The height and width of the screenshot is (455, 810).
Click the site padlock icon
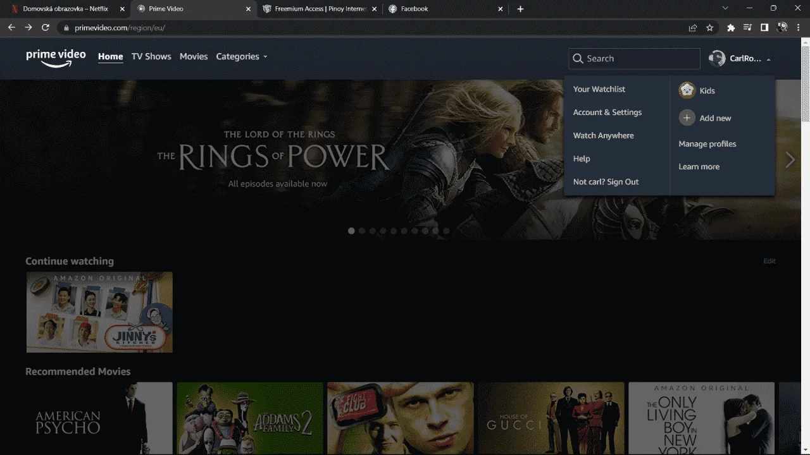[x=66, y=28]
